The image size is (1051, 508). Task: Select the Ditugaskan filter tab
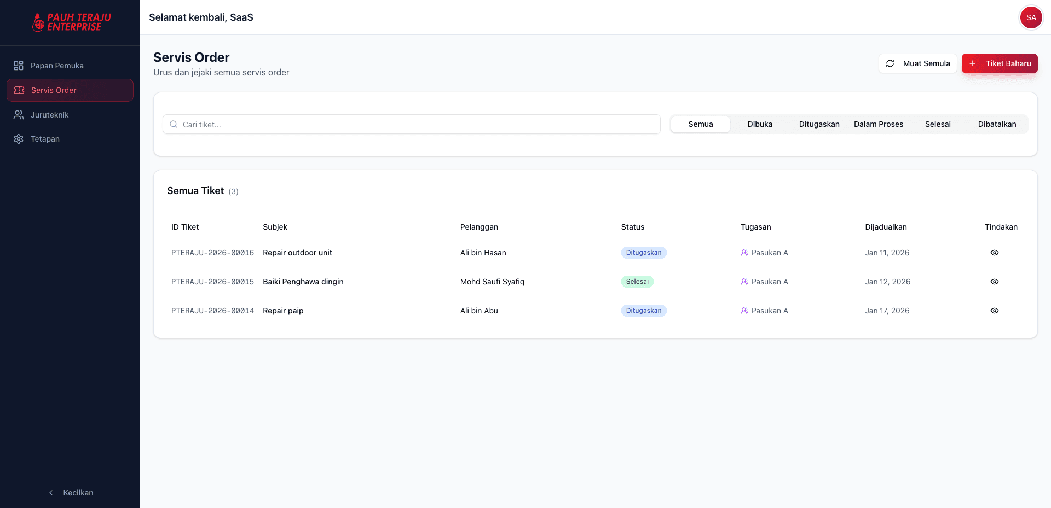coord(819,124)
